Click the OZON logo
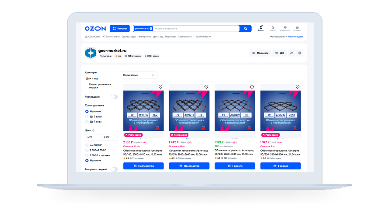Screen dimensions: 389x219 pos(95,29)
